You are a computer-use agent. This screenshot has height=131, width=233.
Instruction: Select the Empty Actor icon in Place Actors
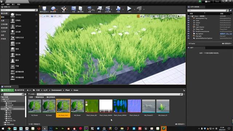(13, 15)
